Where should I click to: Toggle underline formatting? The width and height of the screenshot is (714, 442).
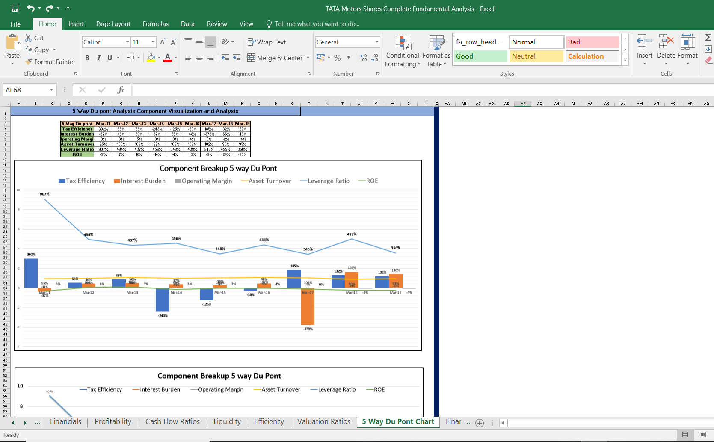pos(110,58)
